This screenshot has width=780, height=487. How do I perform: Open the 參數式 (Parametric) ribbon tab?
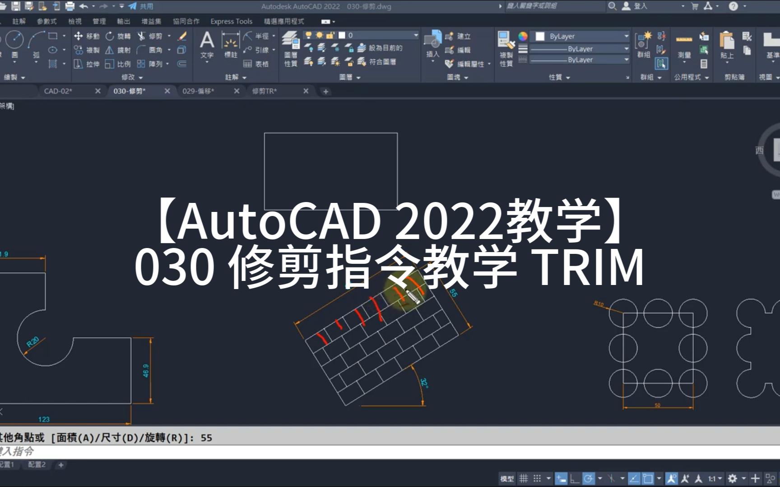pos(47,21)
